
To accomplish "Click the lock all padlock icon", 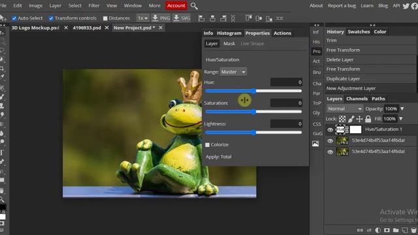I will (368, 119).
